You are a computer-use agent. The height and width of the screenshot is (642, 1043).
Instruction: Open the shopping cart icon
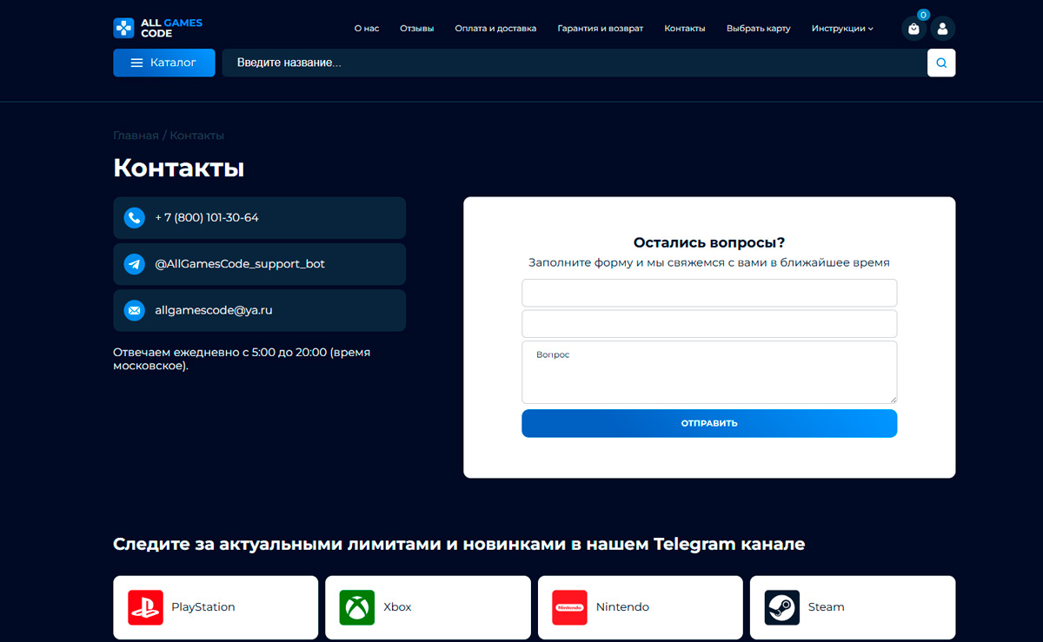(913, 29)
